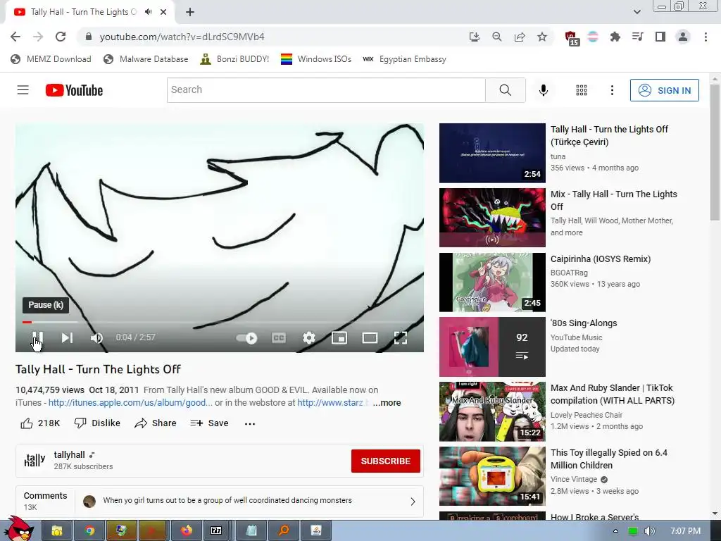Image resolution: width=721 pixels, height=541 pixels.
Task: Open Chrome profile avatar
Action: (x=683, y=37)
